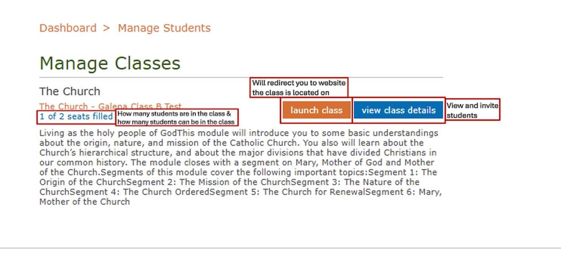Click the 'View and invite students' annotation

click(472, 110)
